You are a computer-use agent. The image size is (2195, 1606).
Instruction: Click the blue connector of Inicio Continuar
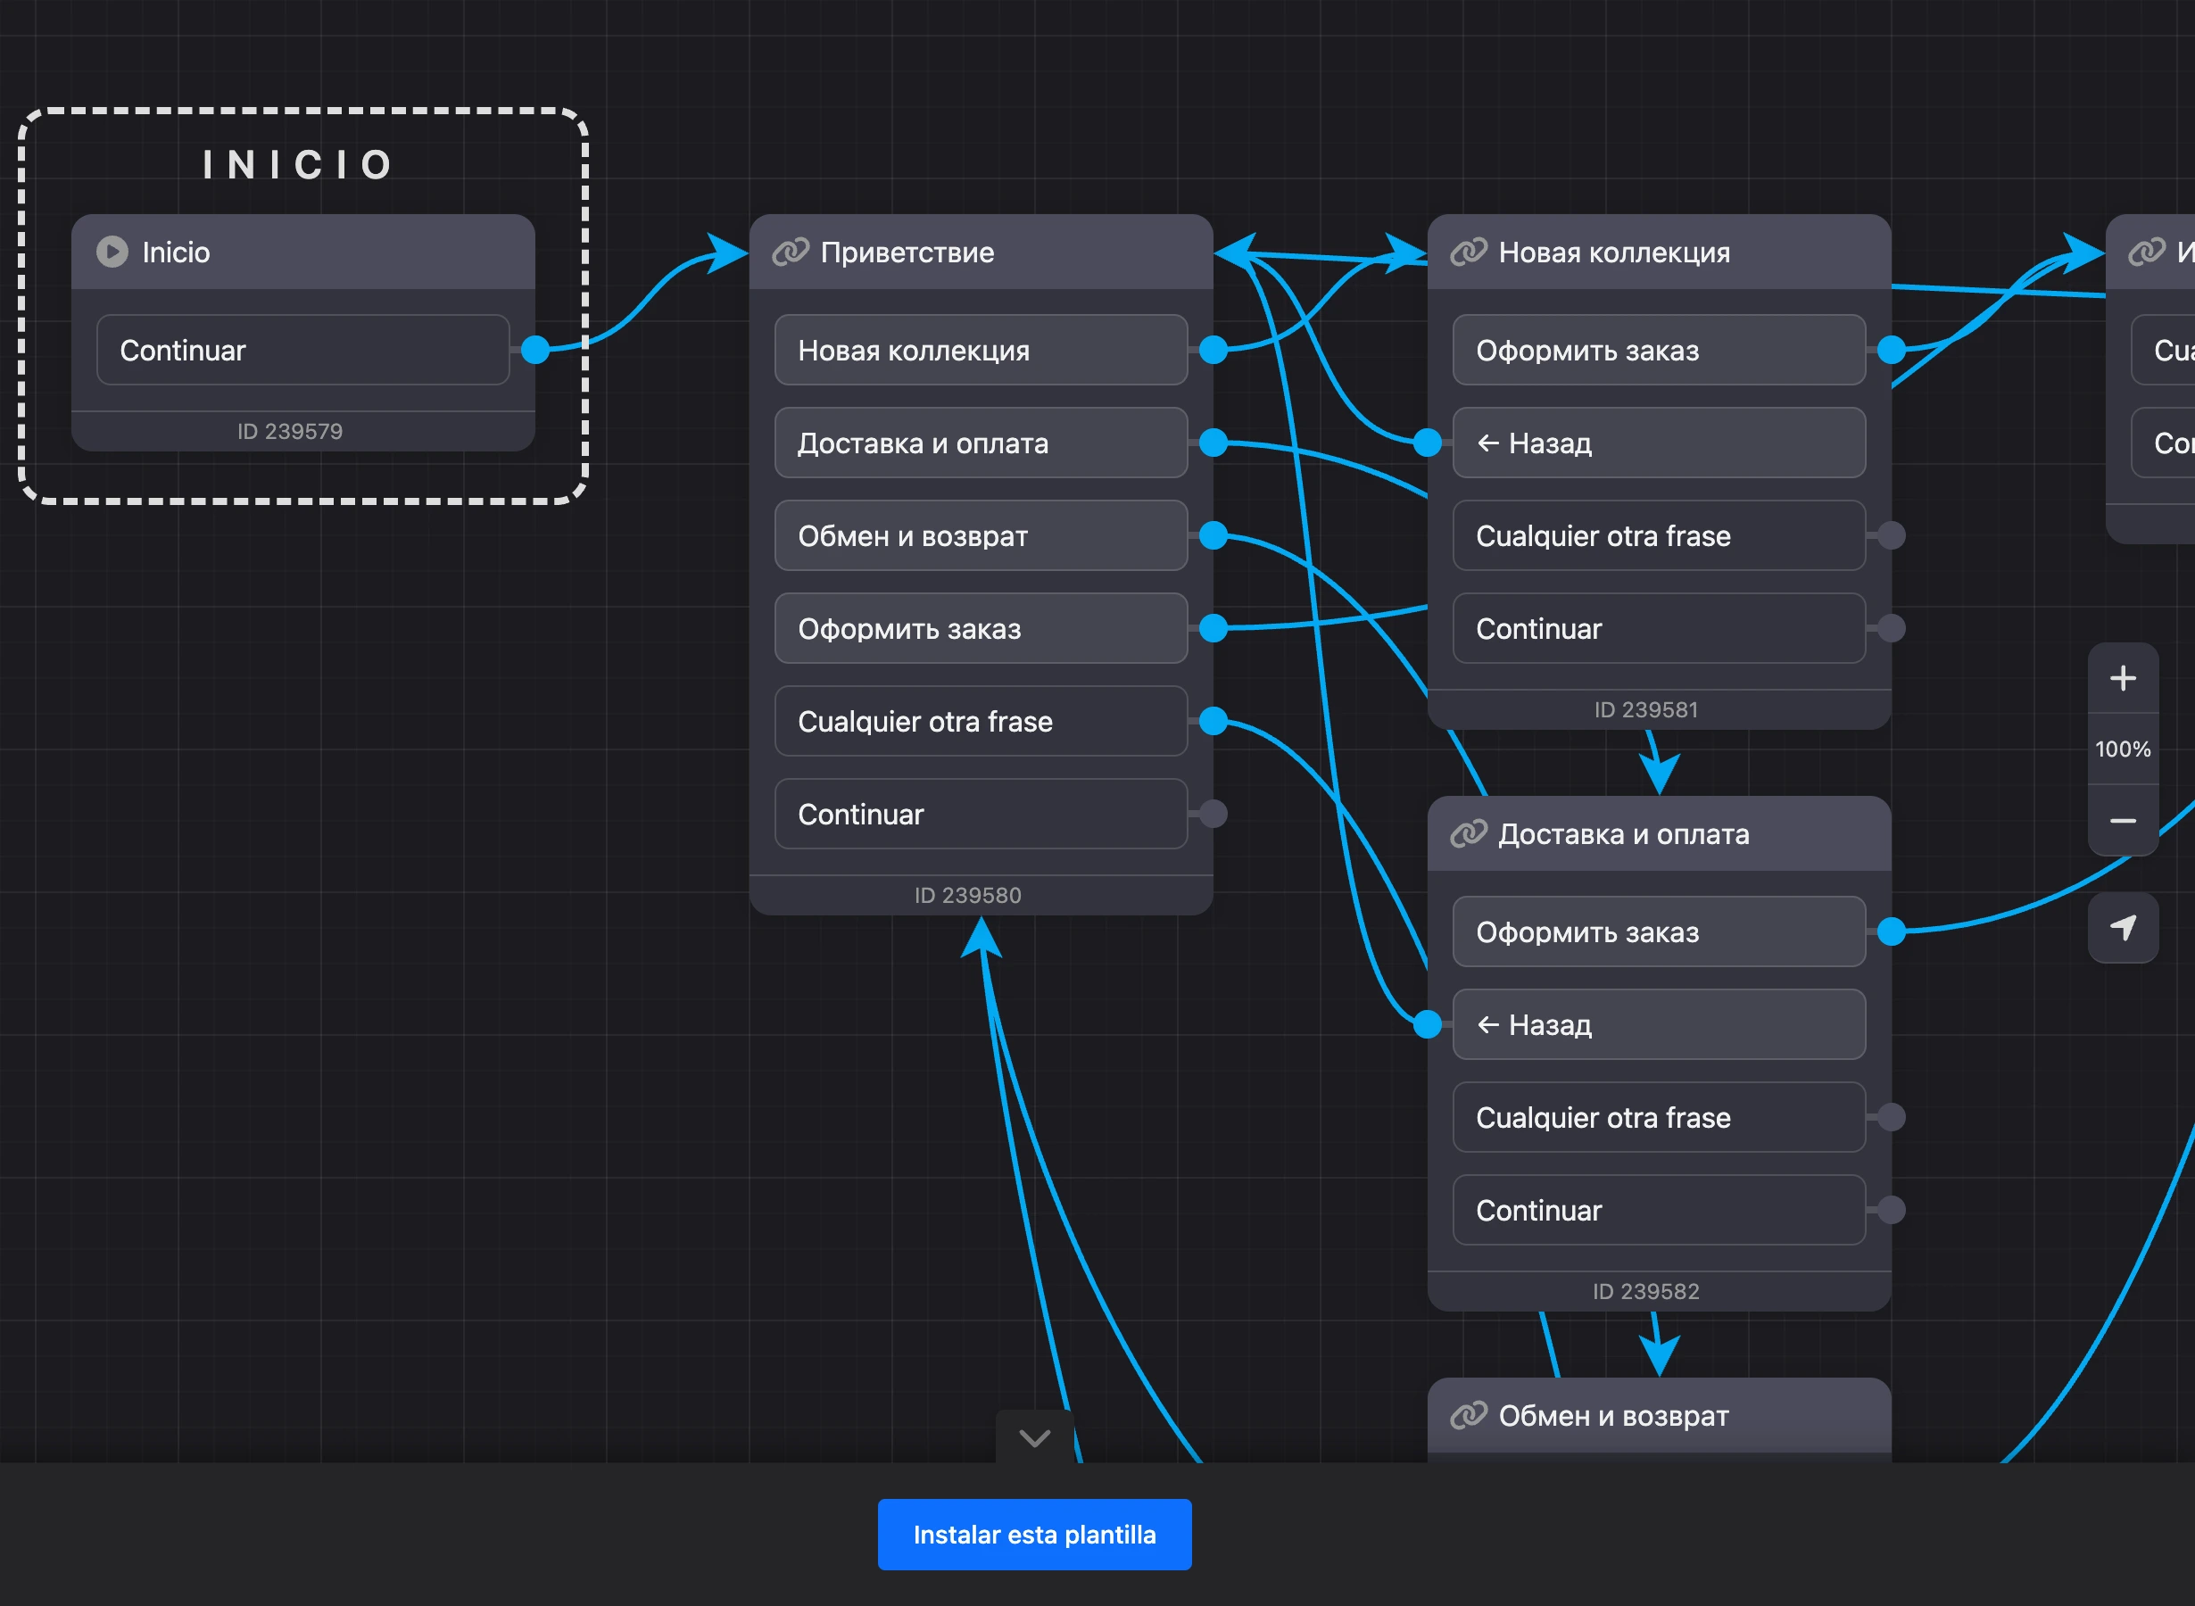tap(534, 349)
